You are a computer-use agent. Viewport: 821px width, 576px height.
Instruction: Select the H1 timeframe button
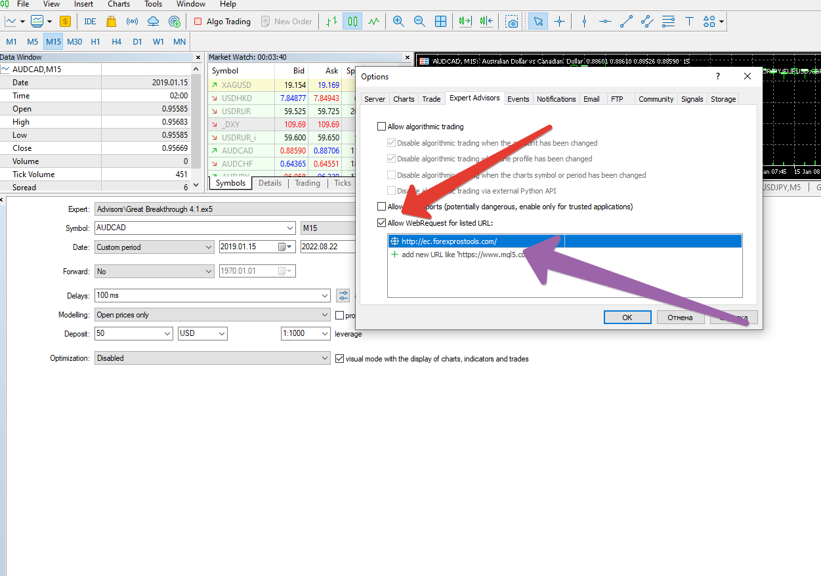pos(95,42)
